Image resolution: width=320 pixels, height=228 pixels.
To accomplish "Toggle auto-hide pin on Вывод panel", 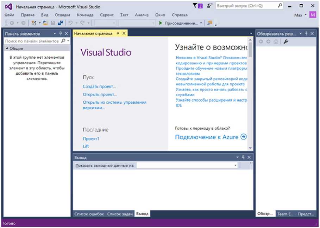I will click(243, 157).
